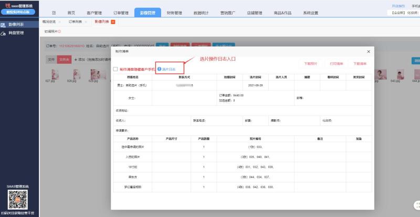Close the 制作清单 dialog with X
This screenshot has height=217, width=420.
[369, 52]
